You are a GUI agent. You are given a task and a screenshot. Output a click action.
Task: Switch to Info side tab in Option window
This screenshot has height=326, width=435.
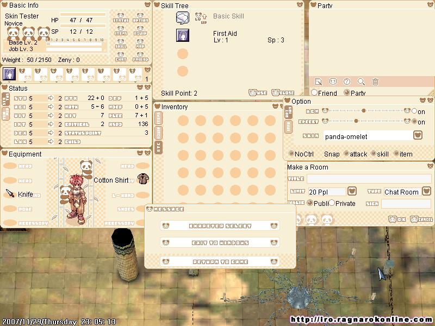[289, 127]
